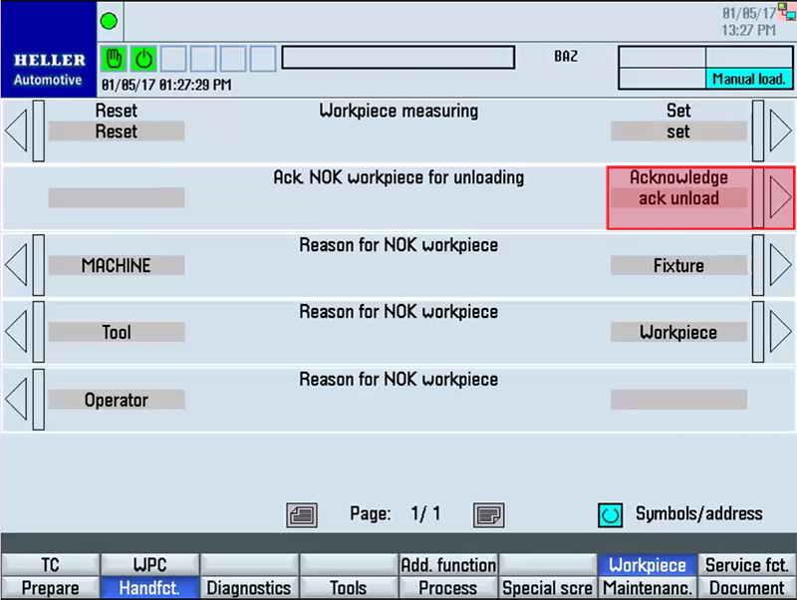Open the WPC tab

click(148, 565)
